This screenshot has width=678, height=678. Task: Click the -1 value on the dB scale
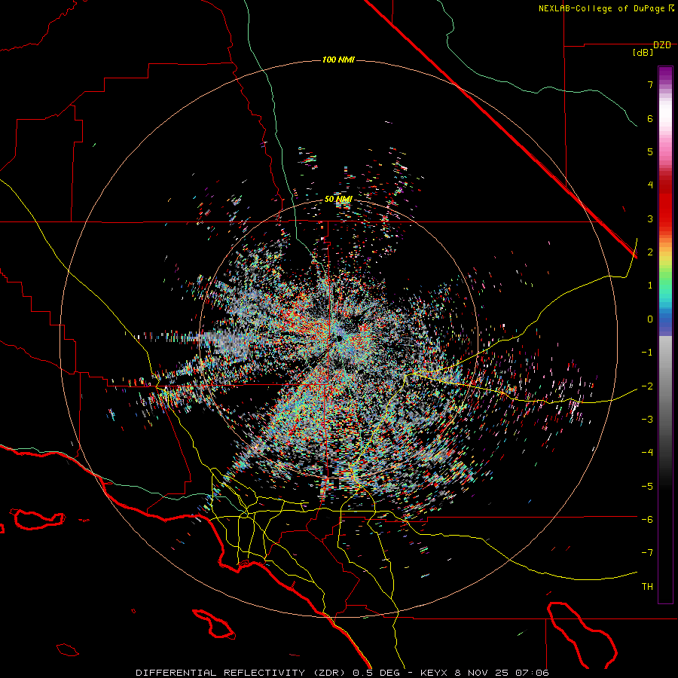coord(647,353)
